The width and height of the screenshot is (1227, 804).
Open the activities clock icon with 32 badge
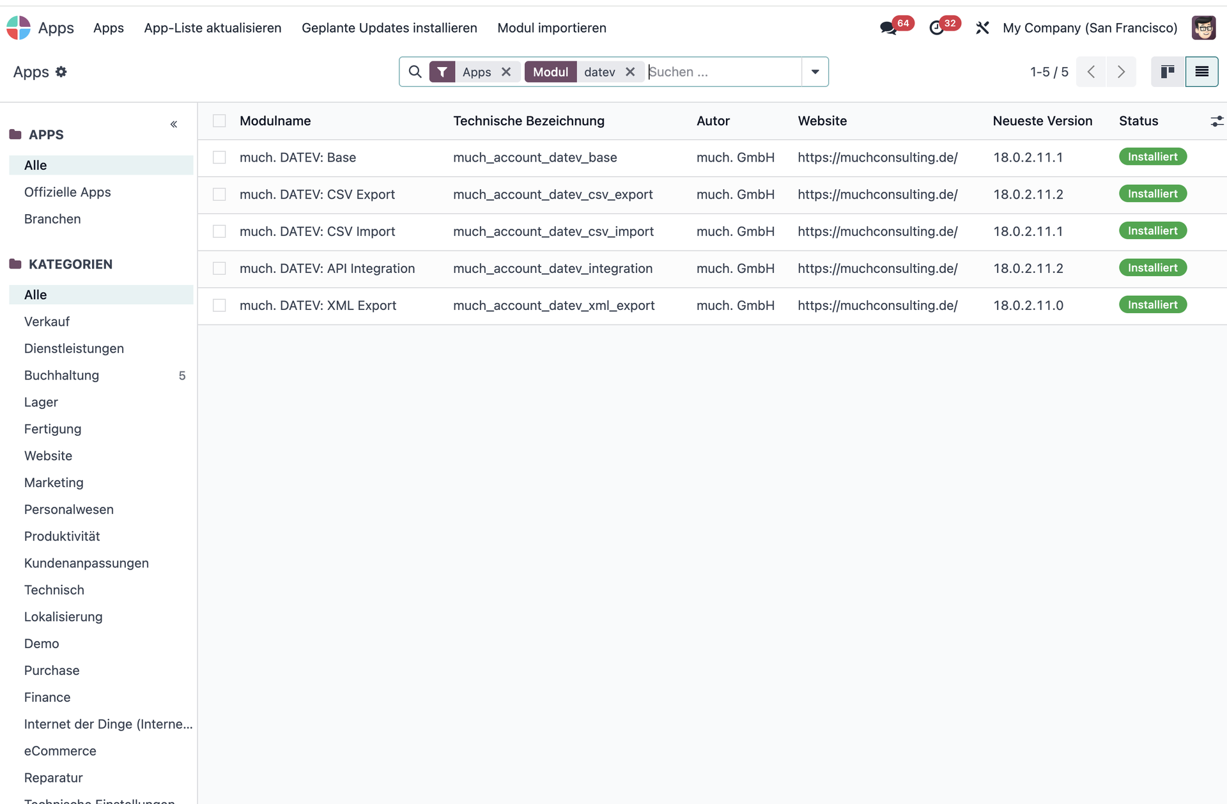(936, 28)
